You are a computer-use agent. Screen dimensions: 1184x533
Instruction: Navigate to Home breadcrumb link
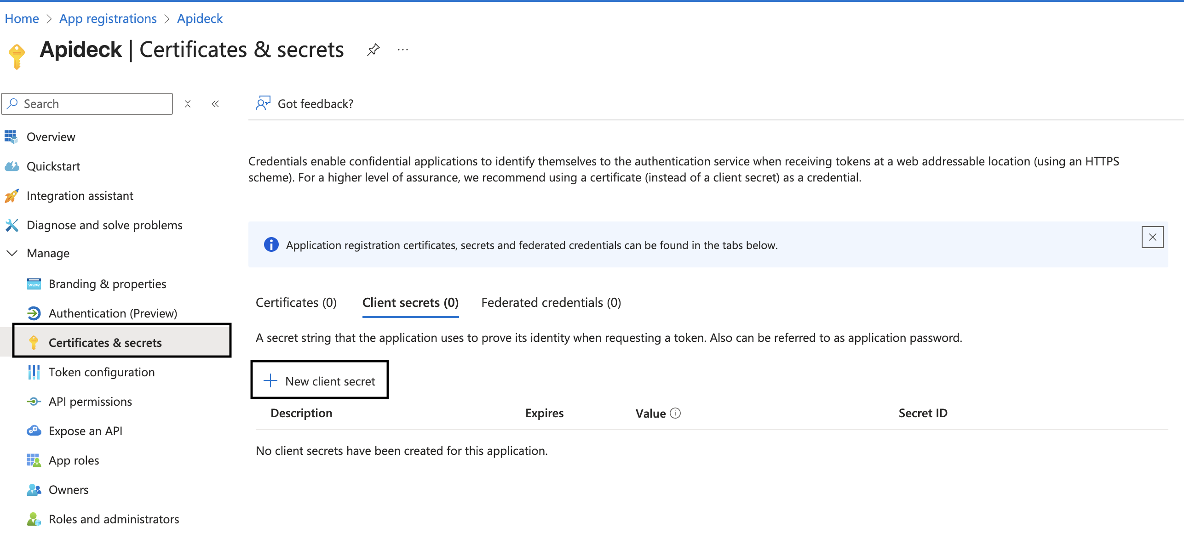[22, 18]
